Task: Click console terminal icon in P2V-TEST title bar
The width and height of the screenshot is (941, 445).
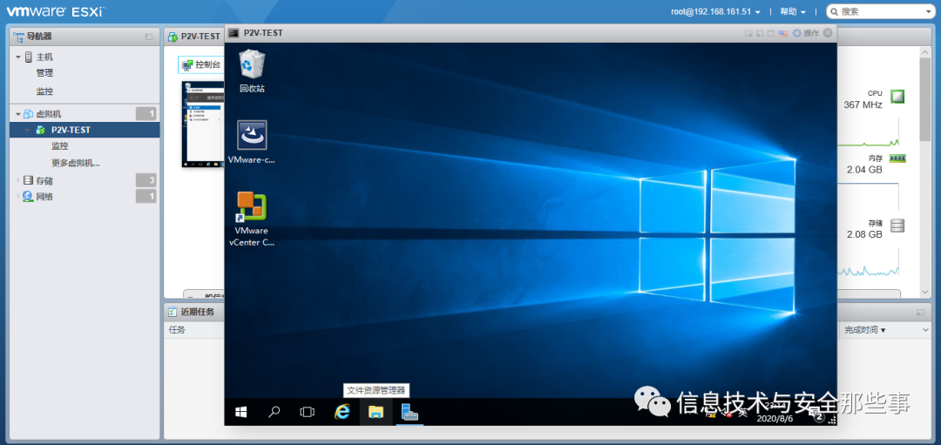Action: (x=234, y=33)
